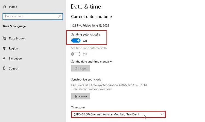The width and height of the screenshot is (205, 122).
Task: Open the UTC+05:30 Chennai time zone combo box
Action: [x=118, y=114]
